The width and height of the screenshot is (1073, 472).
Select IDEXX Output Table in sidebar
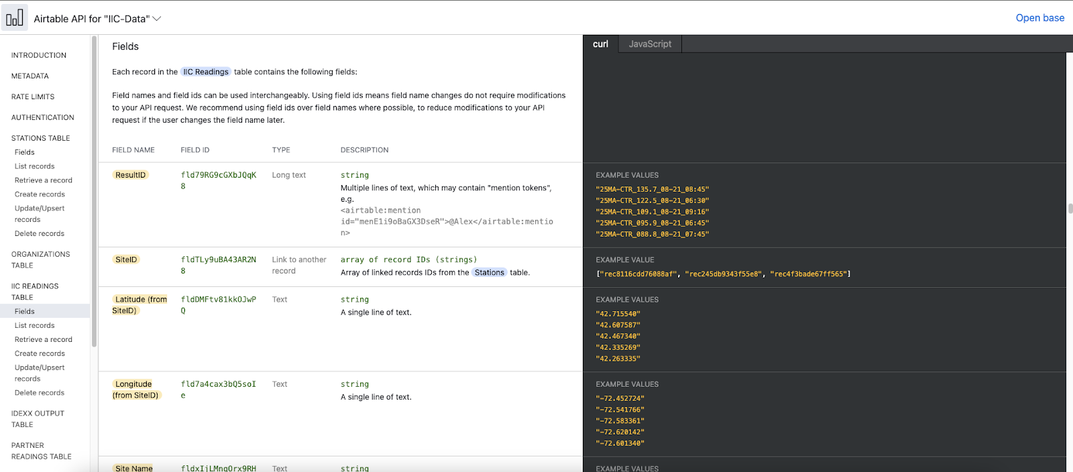tap(38, 419)
